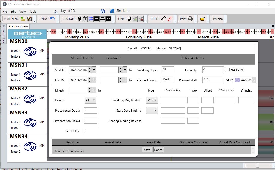Click the Planned hours input field

[168, 80]
